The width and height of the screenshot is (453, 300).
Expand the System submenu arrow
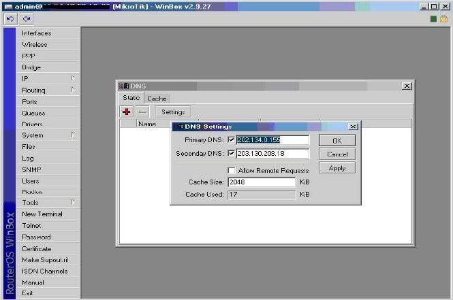(x=73, y=135)
